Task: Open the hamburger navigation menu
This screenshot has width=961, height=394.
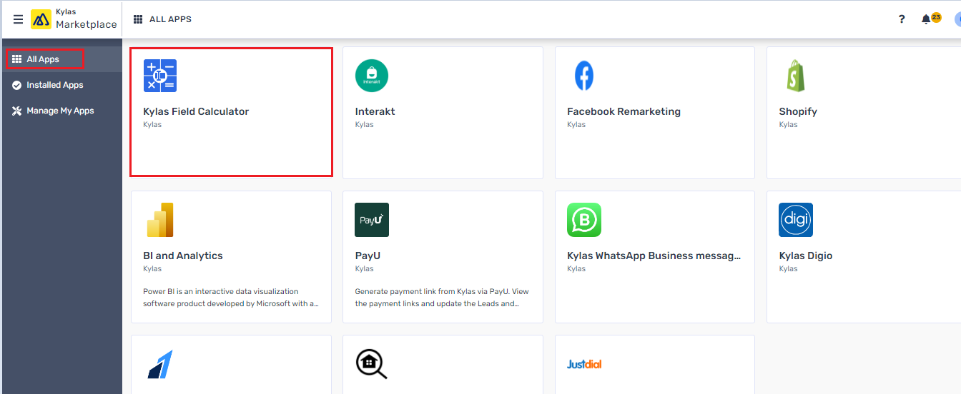Action: (19, 19)
